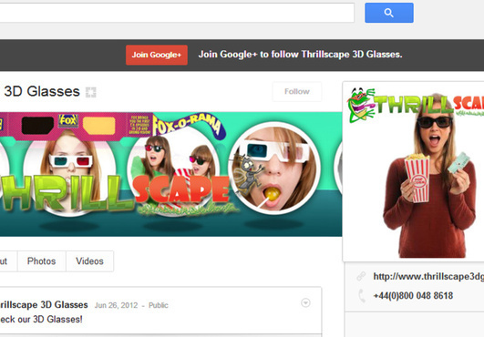The height and width of the screenshot is (337, 484).
Task: Click the Follow button
Action: point(296,92)
